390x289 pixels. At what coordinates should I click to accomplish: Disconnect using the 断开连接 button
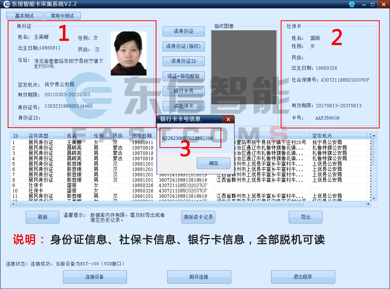coord(199,277)
